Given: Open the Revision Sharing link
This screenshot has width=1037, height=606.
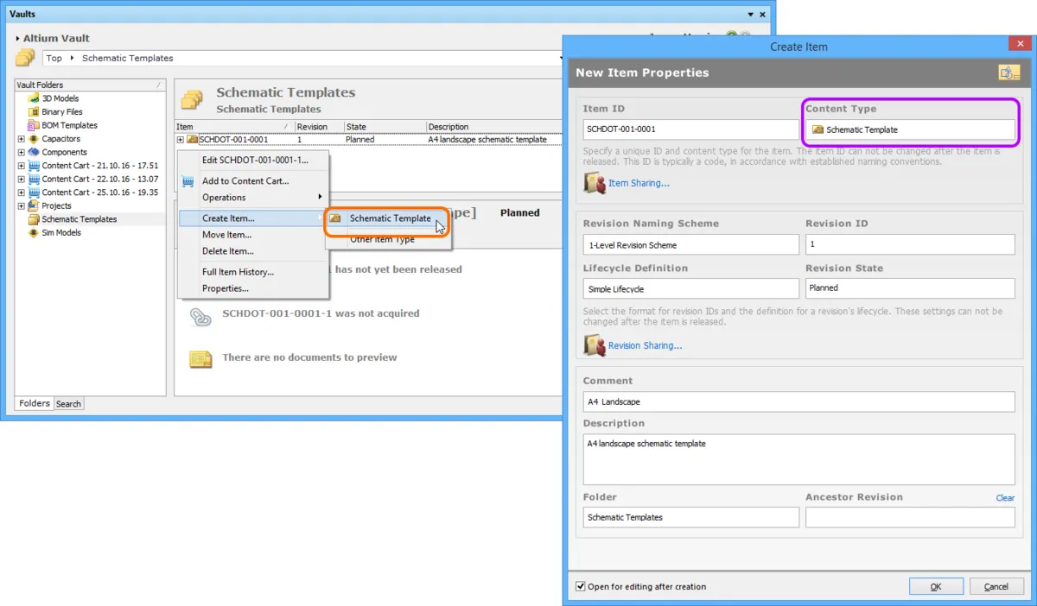Looking at the screenshot, I should [x=645, y=345].
